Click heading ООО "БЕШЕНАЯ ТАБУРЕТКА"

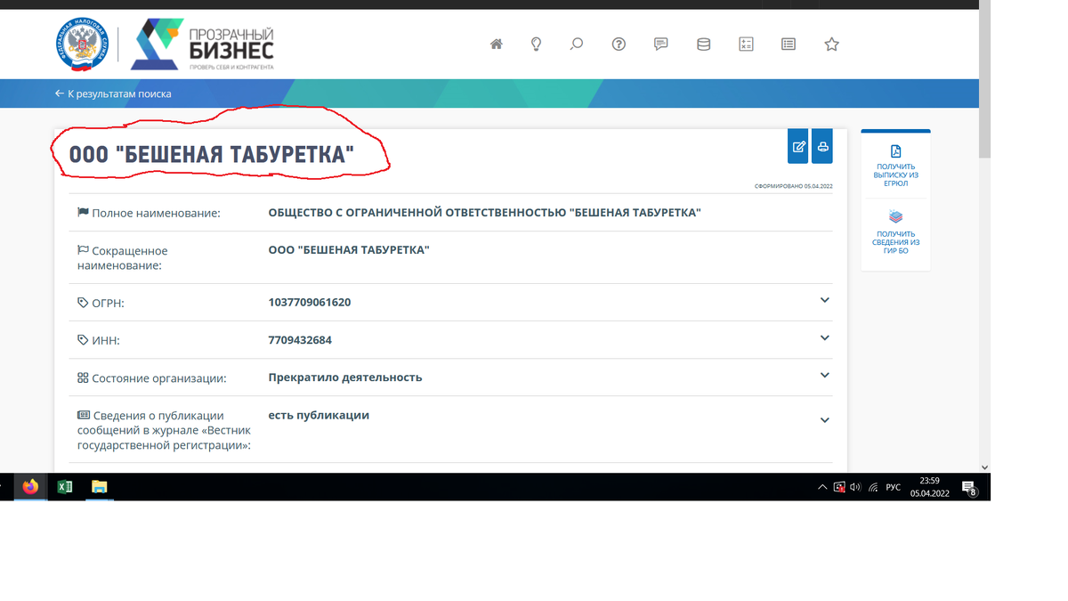(212, 155)
